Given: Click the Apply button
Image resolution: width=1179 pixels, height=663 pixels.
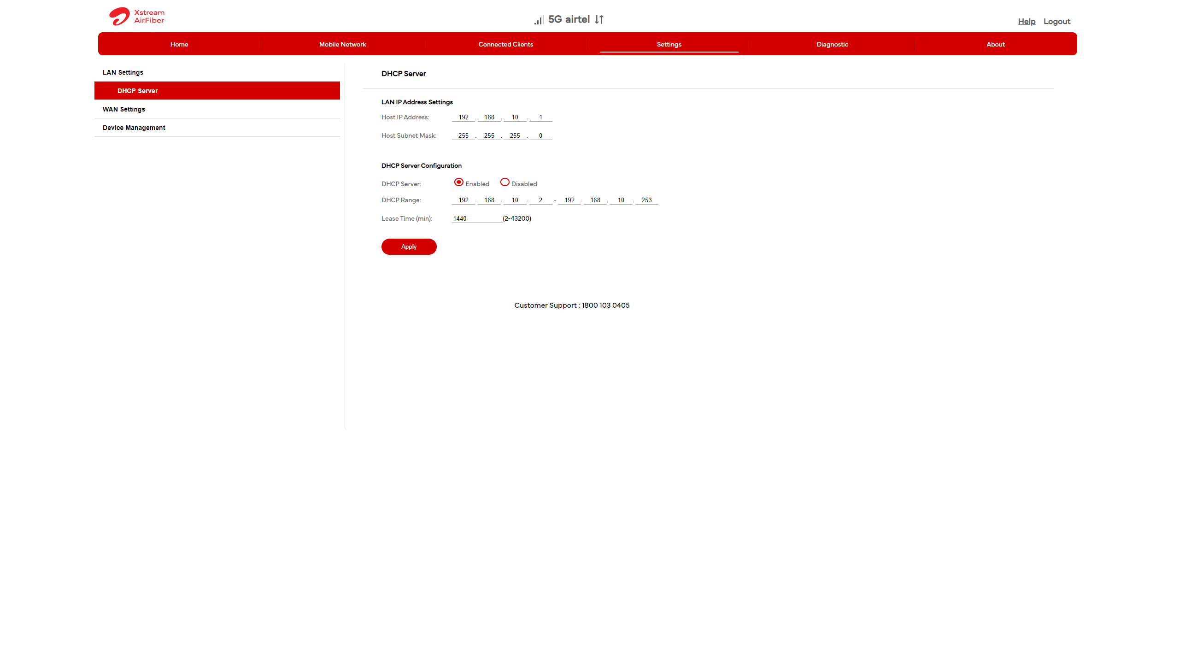Looking at the screenshot, I should coord(409,246).
